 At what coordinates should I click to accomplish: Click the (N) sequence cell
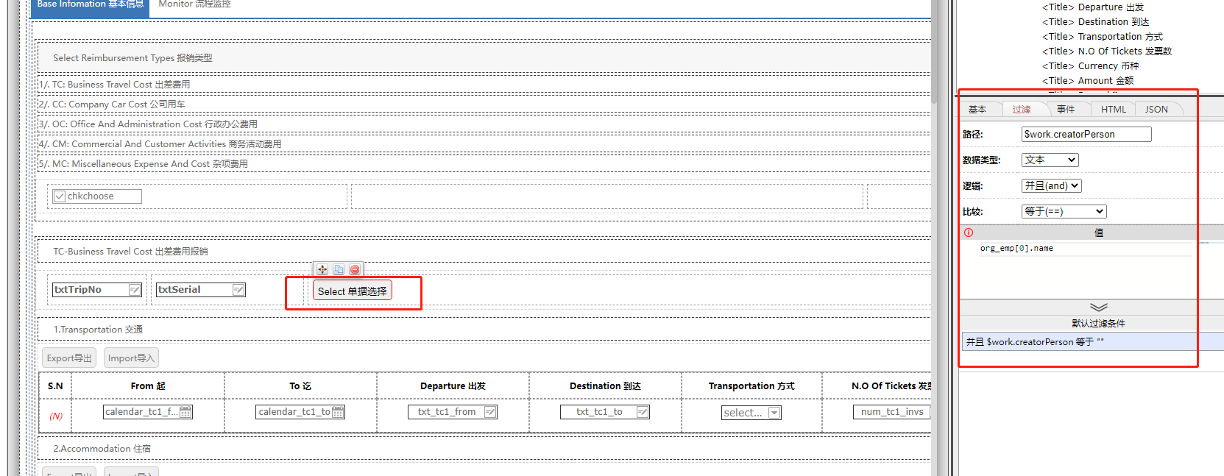pyautogui.click(x=56, y=416)
